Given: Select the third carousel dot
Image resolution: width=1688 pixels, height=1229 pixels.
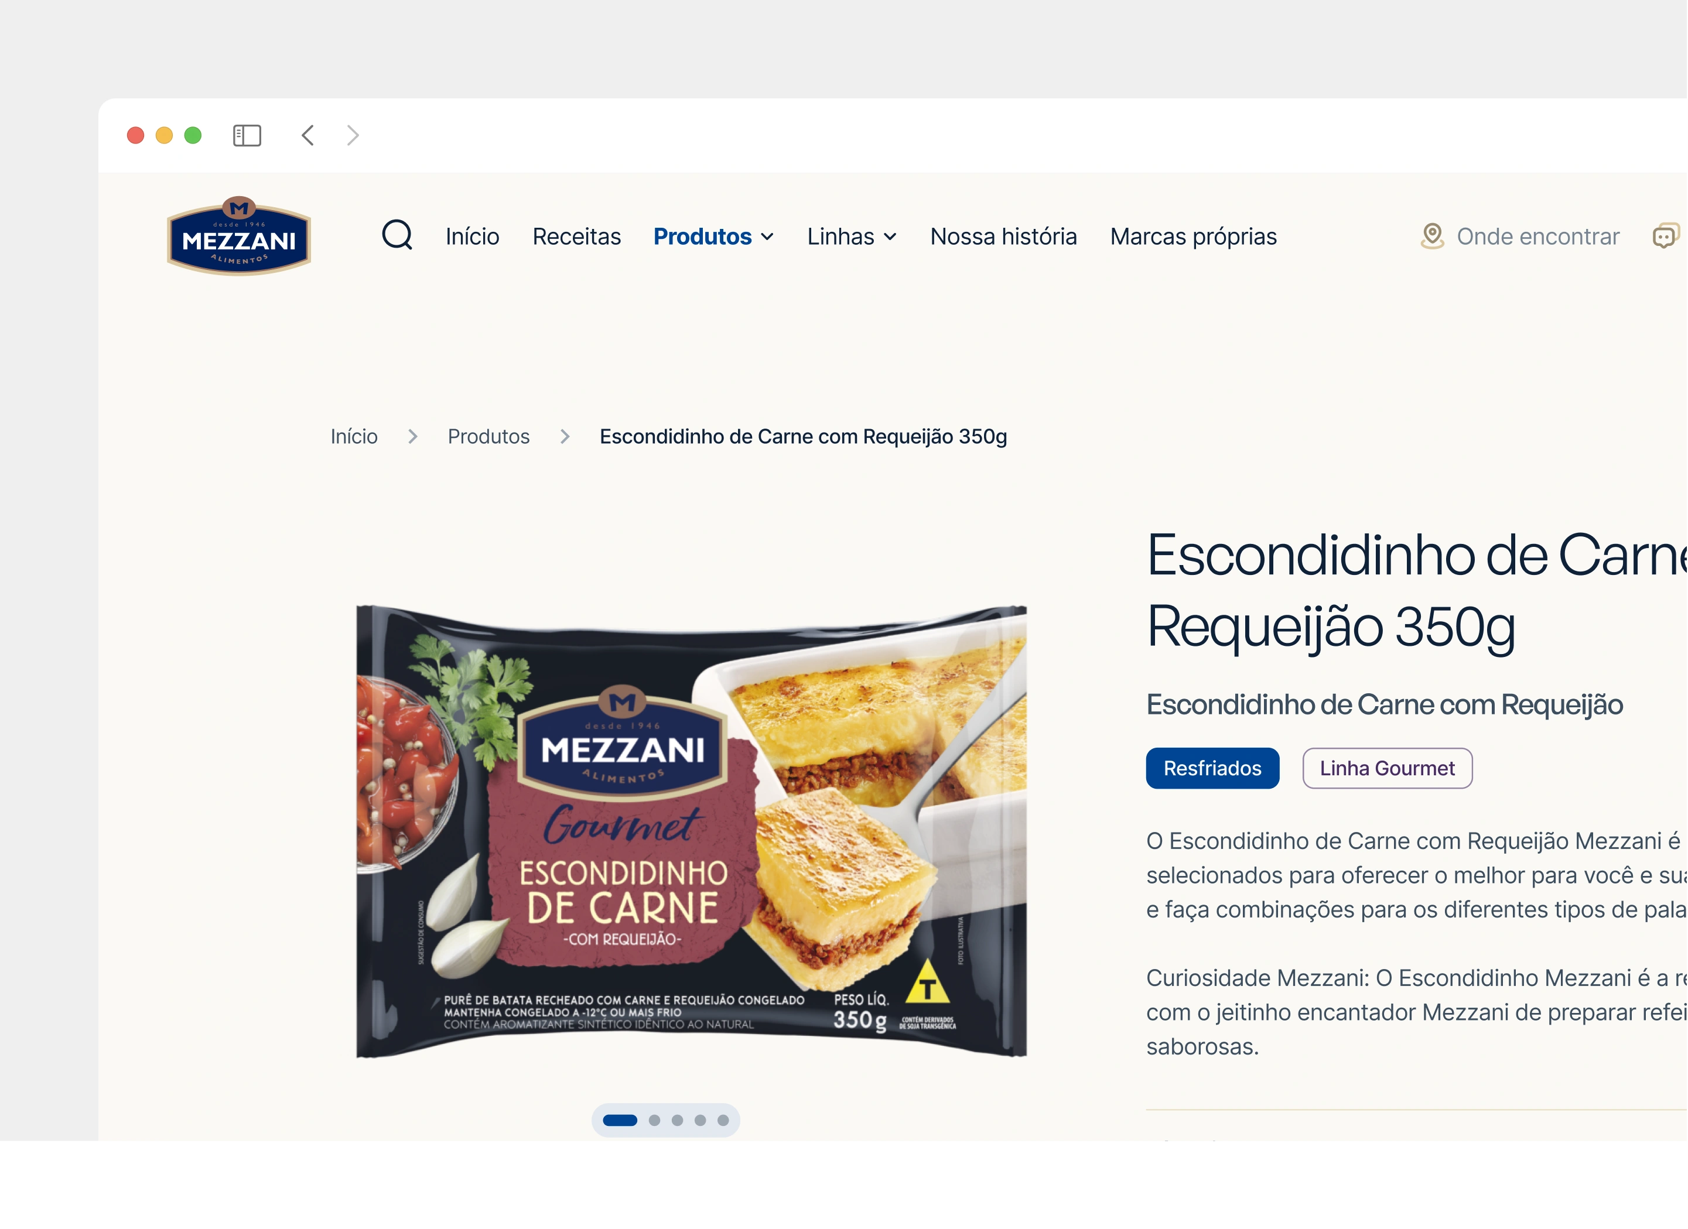Looking at the screenshot, I should coord(677,1120).
